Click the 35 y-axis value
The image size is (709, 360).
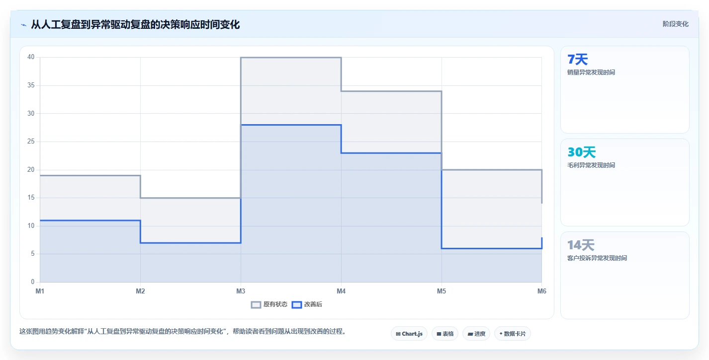tap(31, 85)
